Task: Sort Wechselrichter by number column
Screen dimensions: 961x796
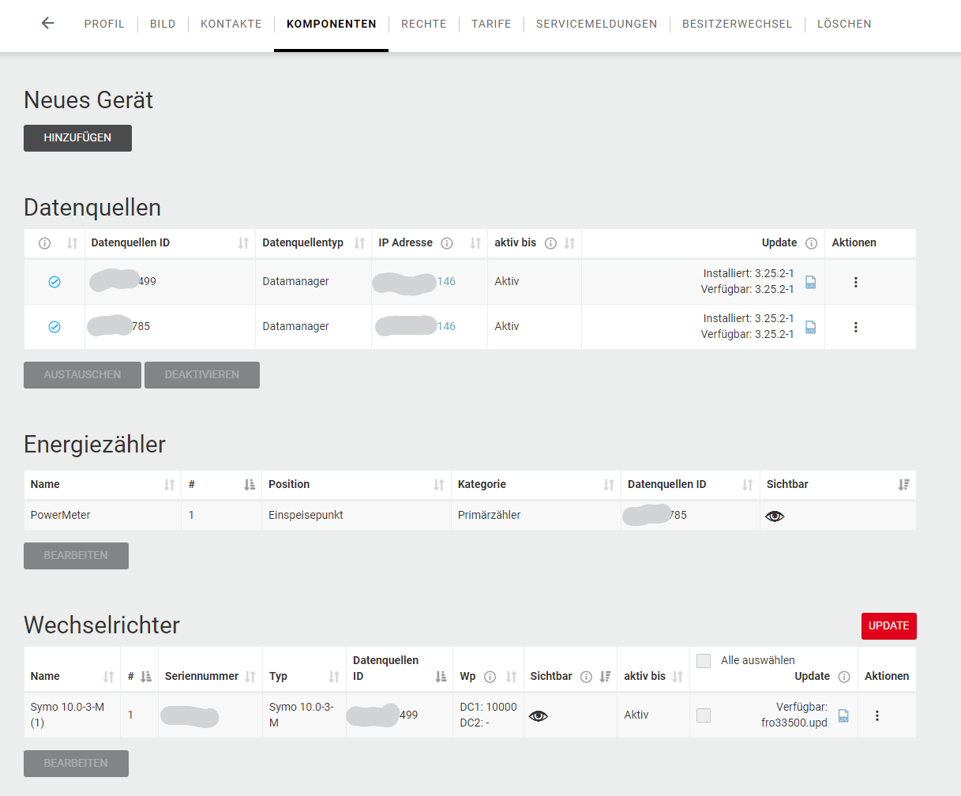Action: coord(146,677)
